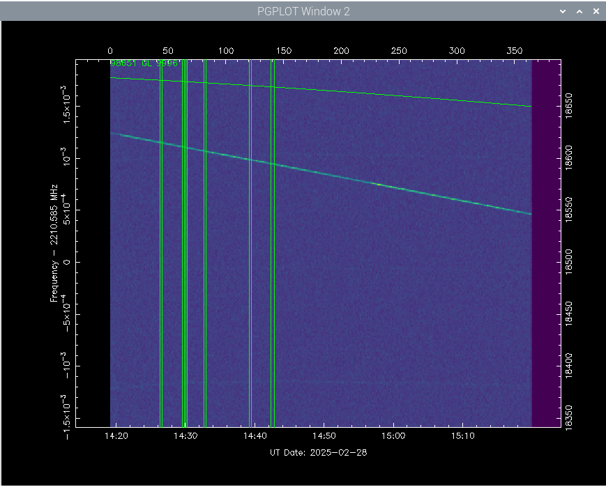The height and width of the screenshot is (487, 606).
Task: Click the 14:40 time axis label
Action: (x=255, y=436)
